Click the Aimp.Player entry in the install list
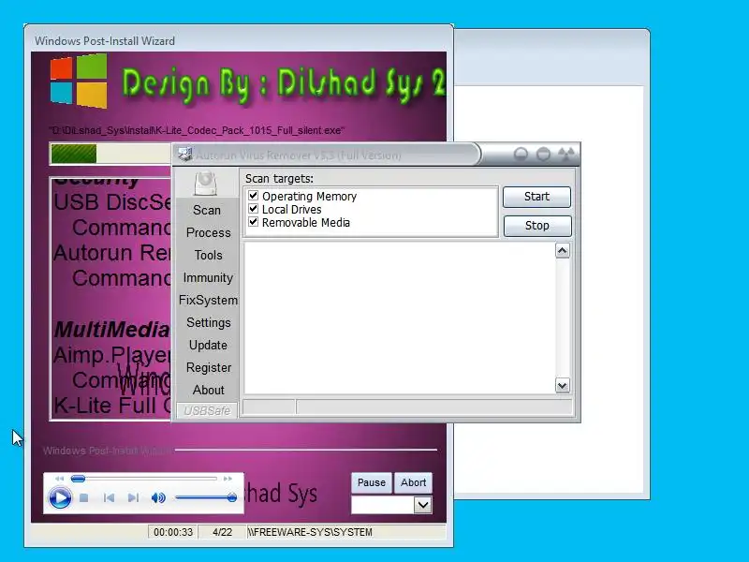 (x=112, y=355)
